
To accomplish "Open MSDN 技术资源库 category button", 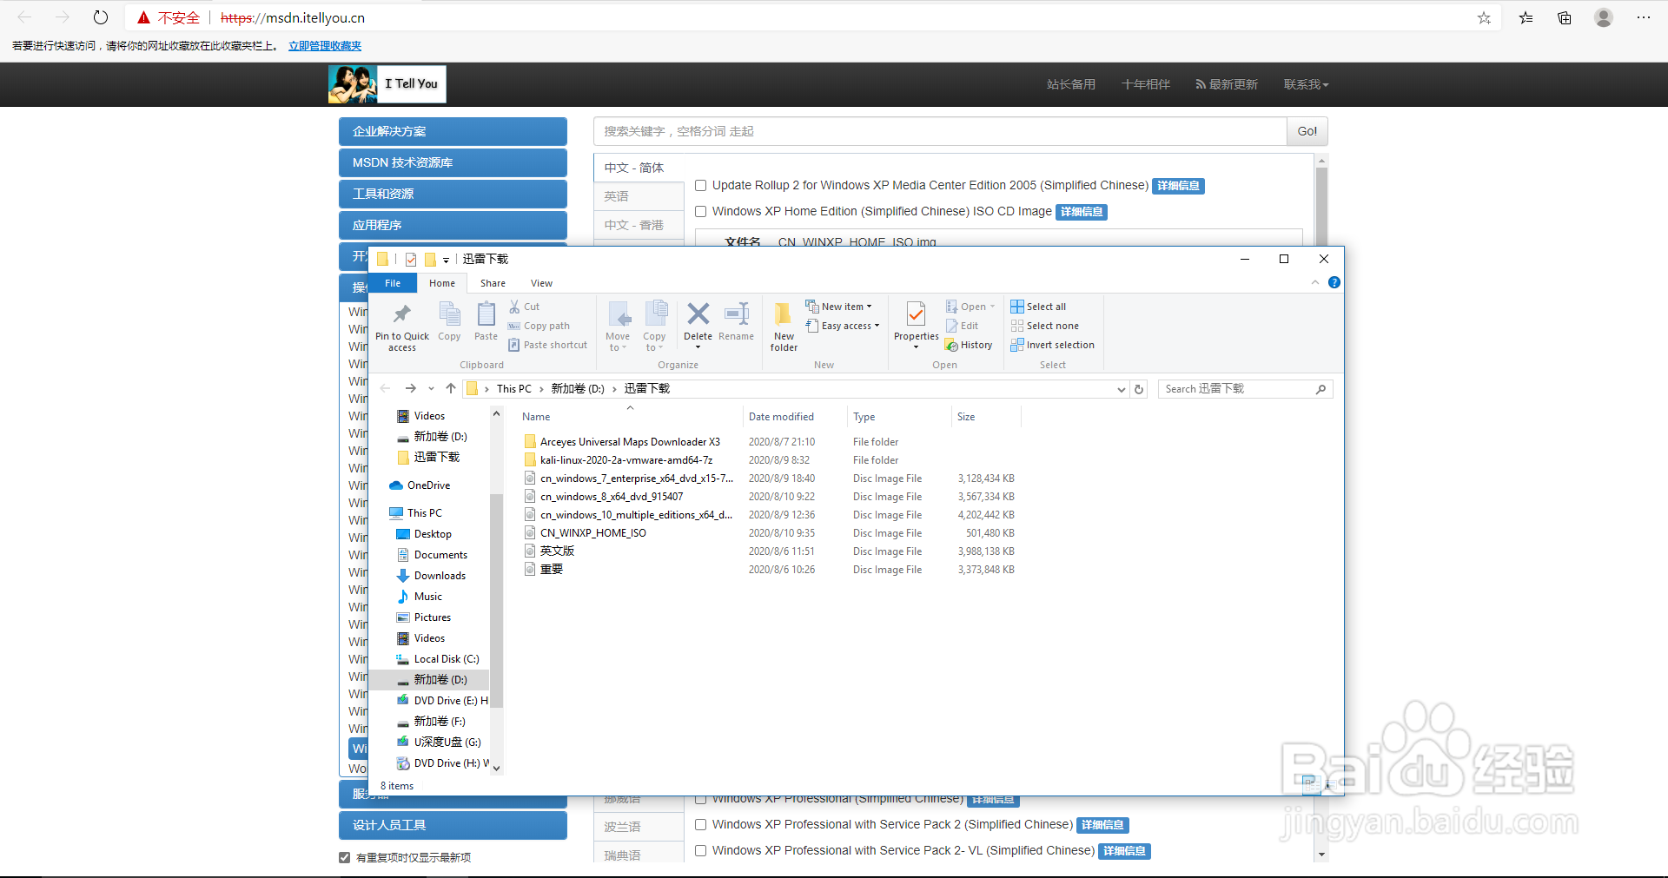I will pyautogui.click(x=453, y=162).
